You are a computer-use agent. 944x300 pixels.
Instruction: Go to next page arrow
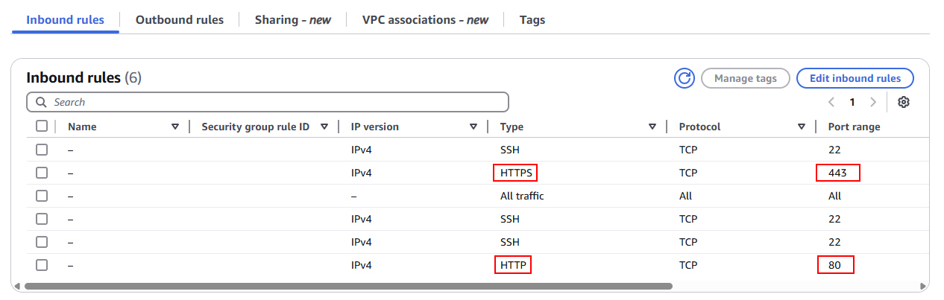873,102
